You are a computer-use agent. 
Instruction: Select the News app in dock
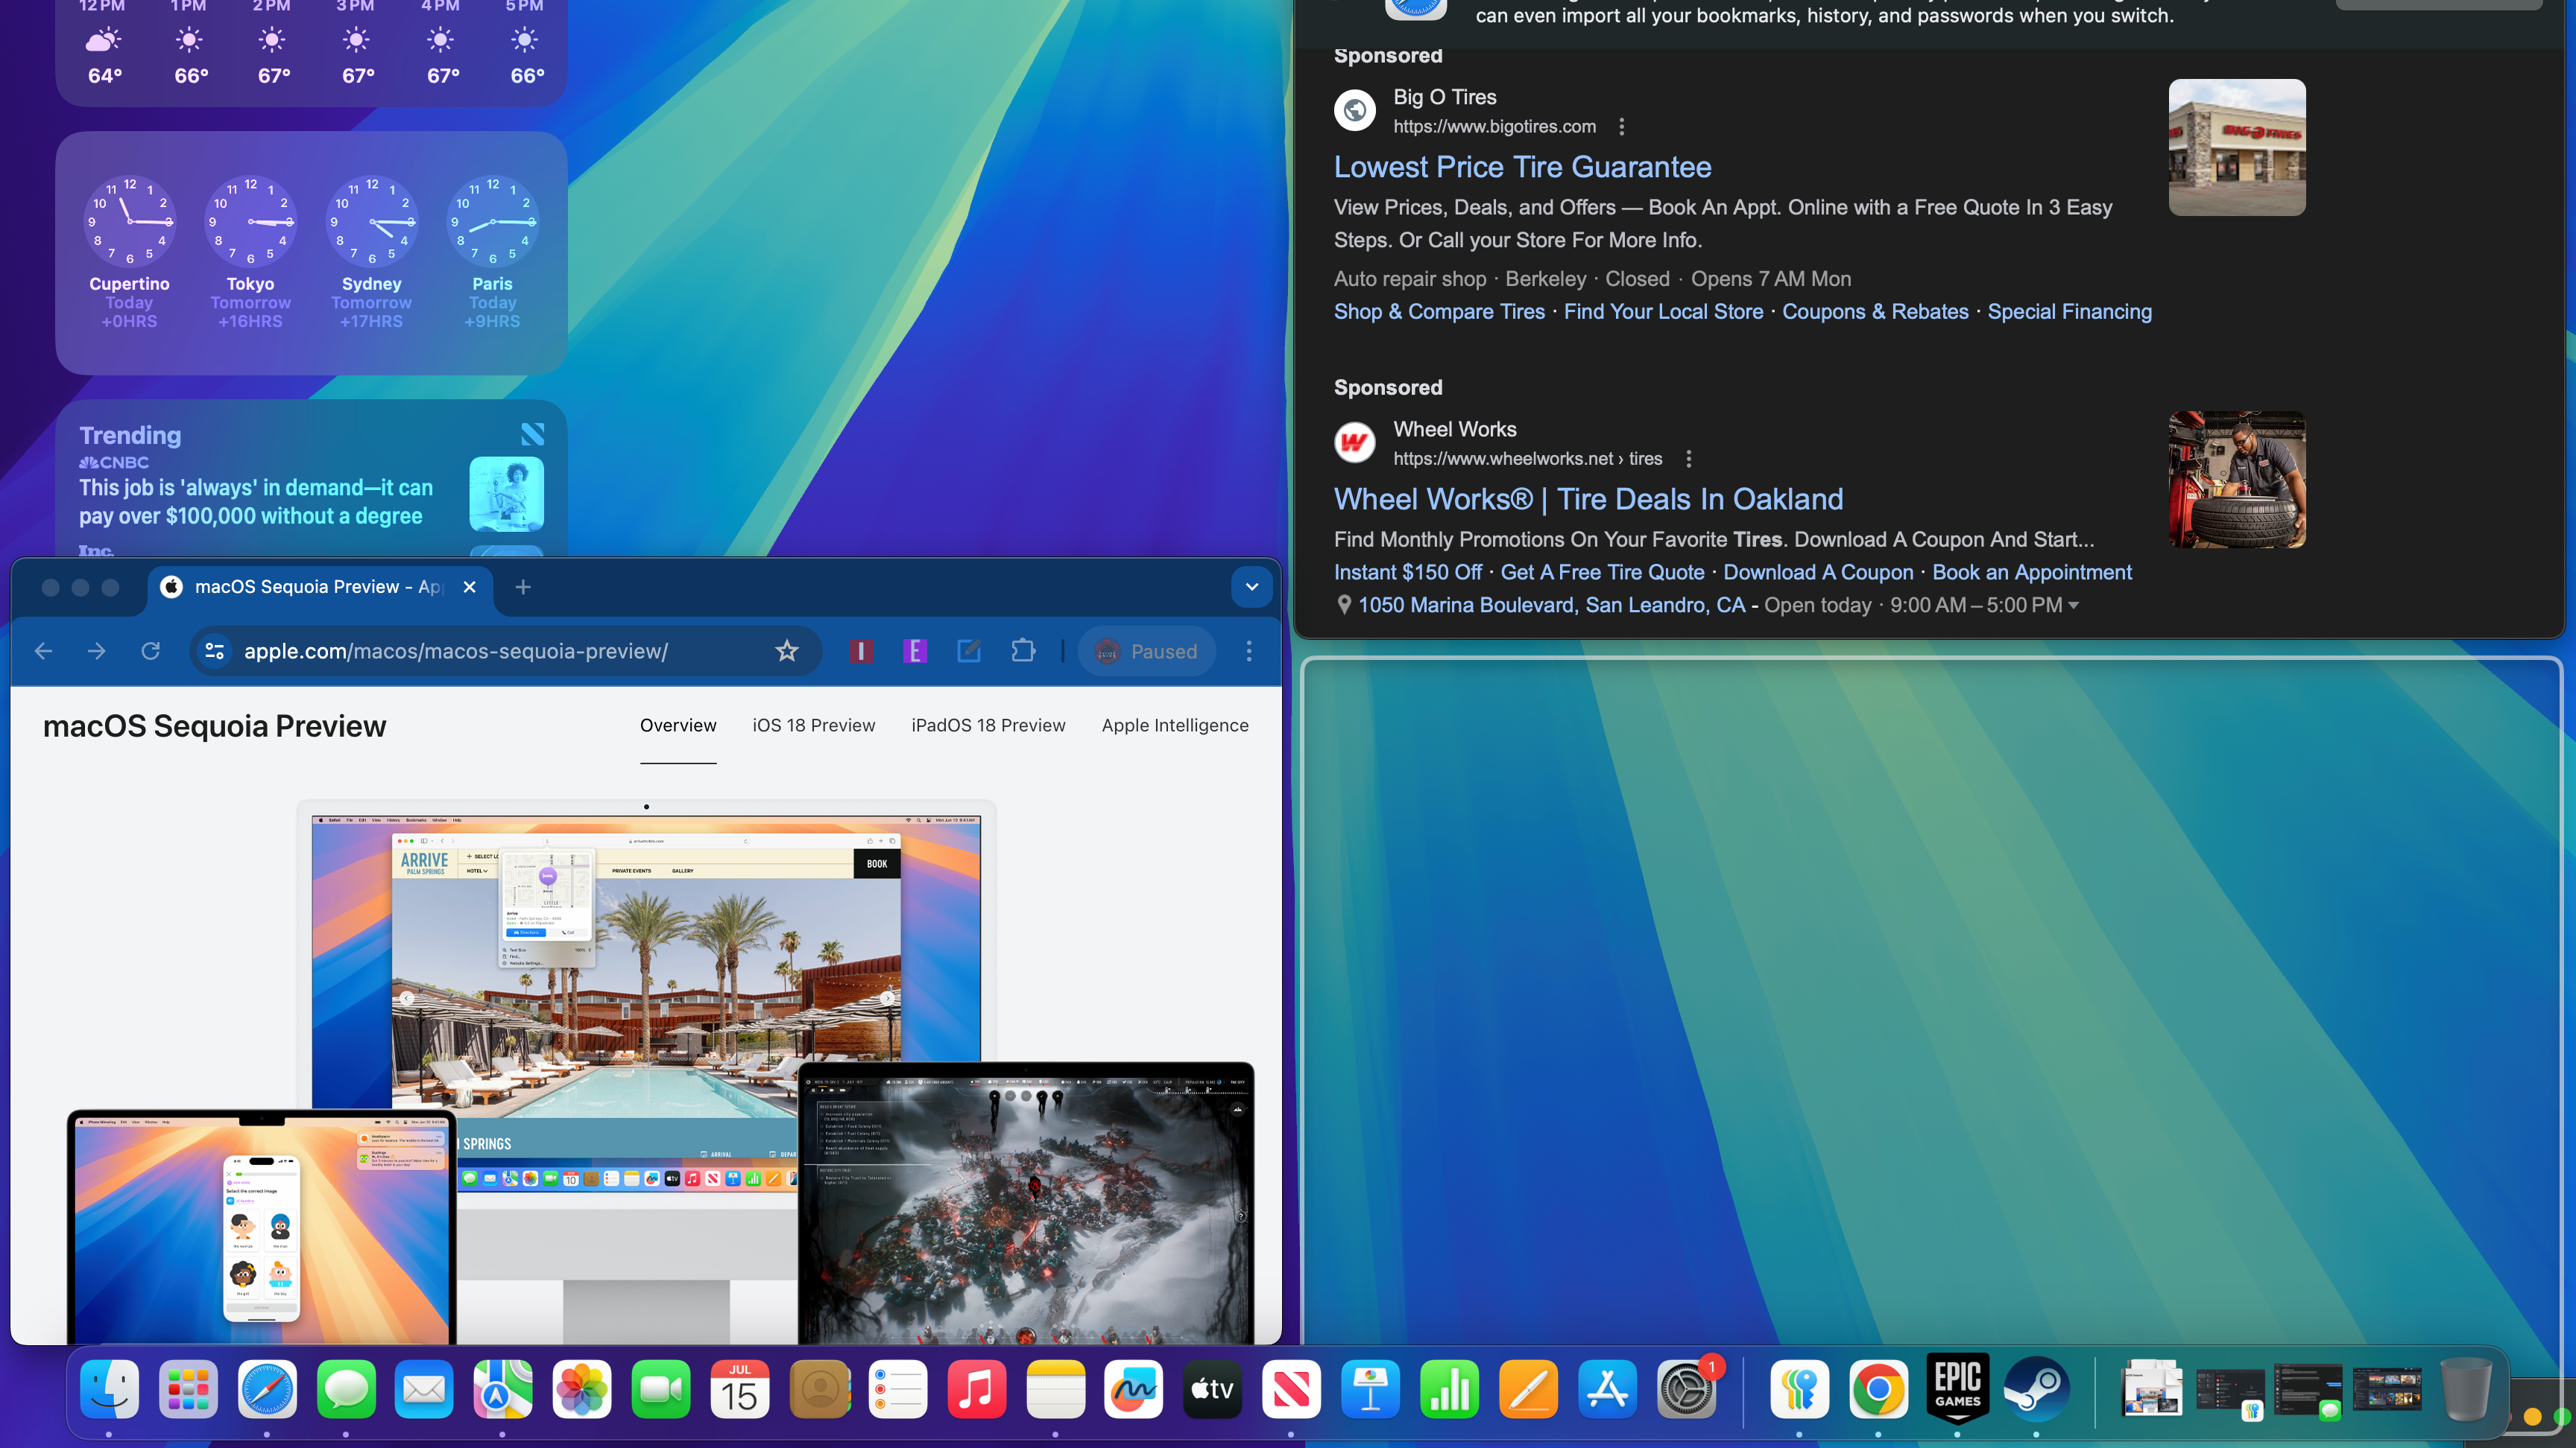pos(1292,1391)
